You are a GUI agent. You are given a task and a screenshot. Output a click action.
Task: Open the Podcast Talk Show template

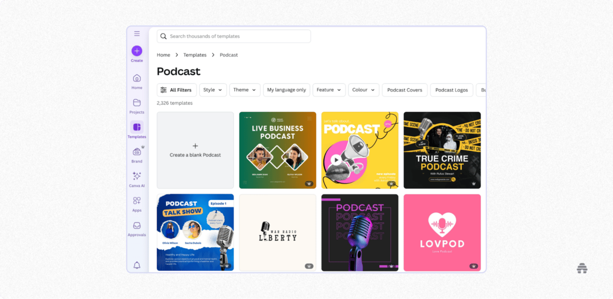tap(195, 233)
